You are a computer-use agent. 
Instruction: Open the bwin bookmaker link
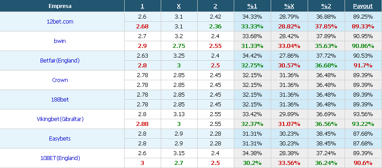pos(60,41)
